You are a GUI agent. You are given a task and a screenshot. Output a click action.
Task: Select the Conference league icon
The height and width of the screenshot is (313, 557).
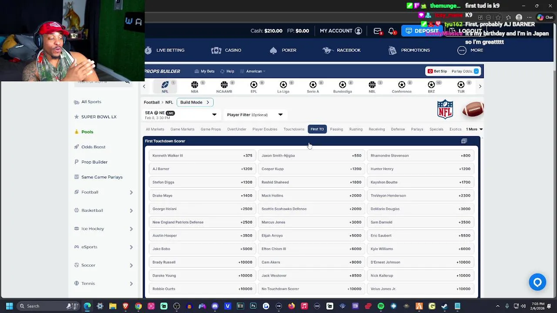402,87
